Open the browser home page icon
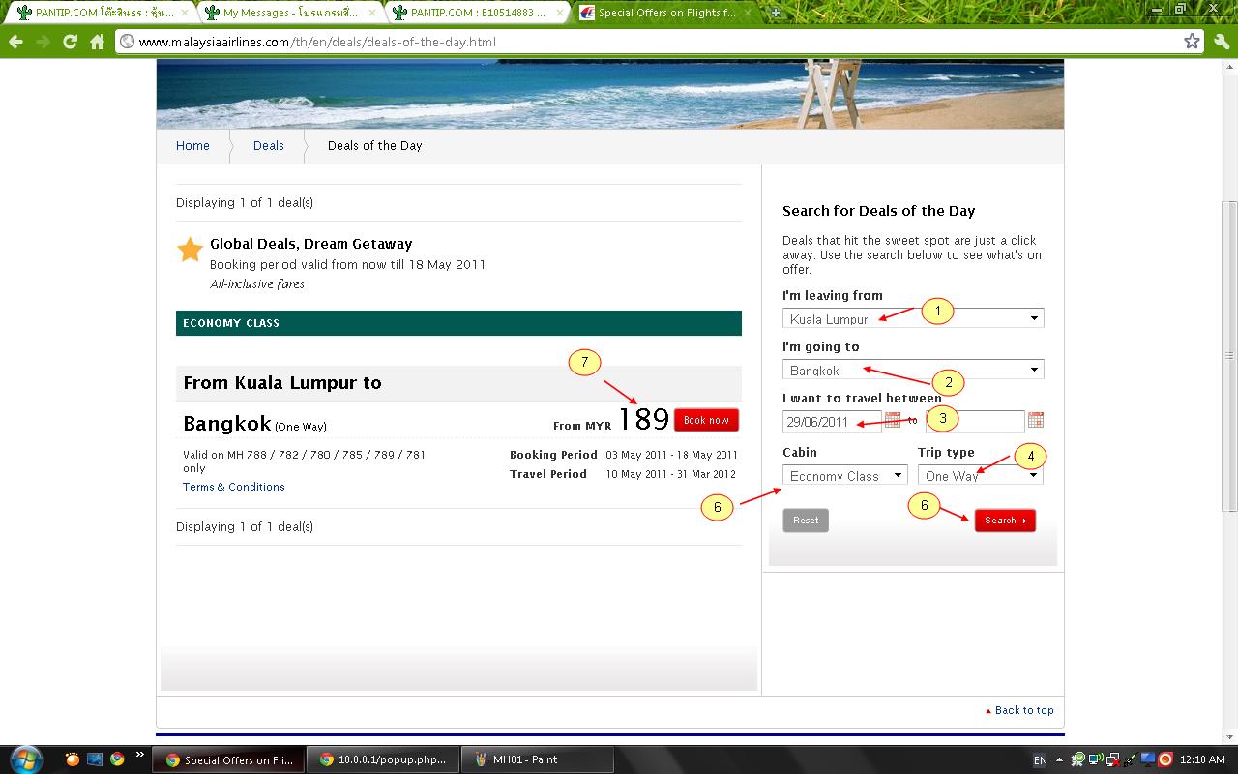This screenshot has width=1238, height=774. [x=97, y=42]
